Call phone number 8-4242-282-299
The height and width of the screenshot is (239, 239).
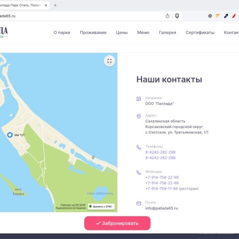pos(160,152)
